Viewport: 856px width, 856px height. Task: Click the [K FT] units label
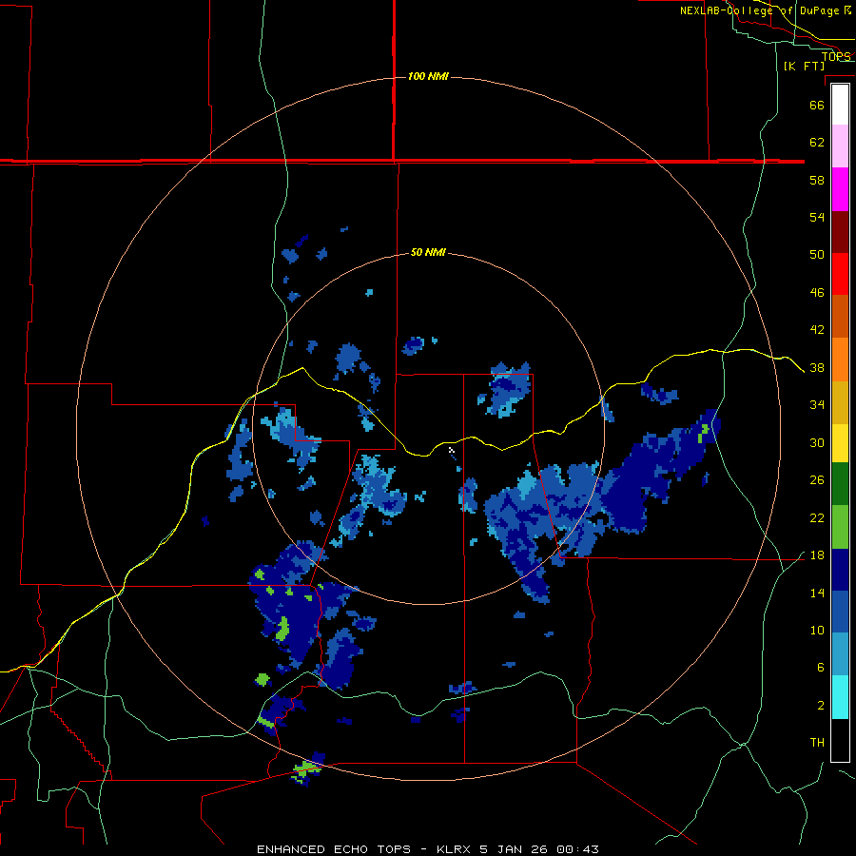coord(804,66)
